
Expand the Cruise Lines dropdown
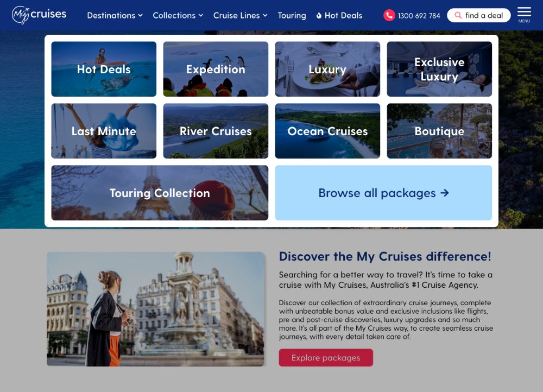click(x=240, y=15)
